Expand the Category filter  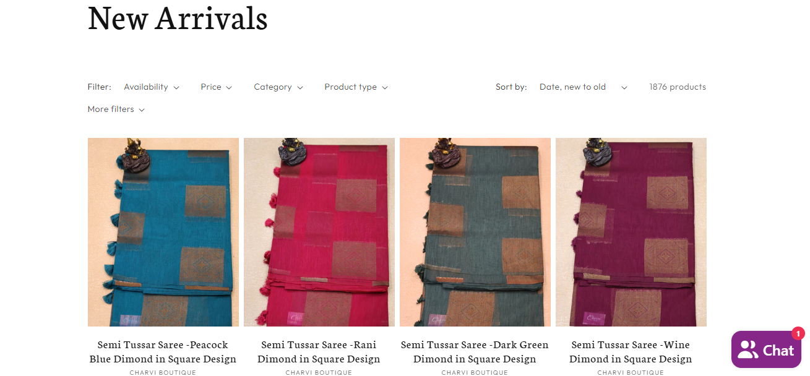(278, 87)
